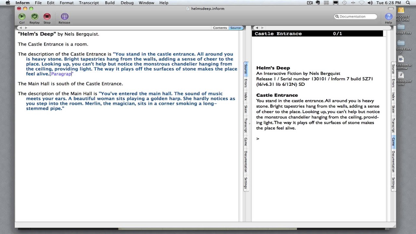Click the display mirroring menu bar icon
The image size is (416, 234).
[x=335, y=3]
